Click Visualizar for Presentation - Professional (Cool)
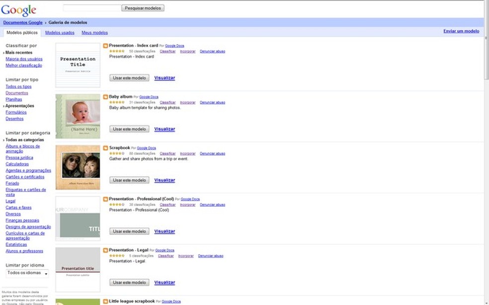Screen dimensions: 489x305 164,231
